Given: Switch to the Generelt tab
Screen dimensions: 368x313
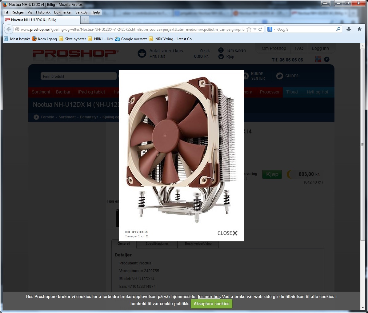Looking at the screenshot, I should coord(124,244).
